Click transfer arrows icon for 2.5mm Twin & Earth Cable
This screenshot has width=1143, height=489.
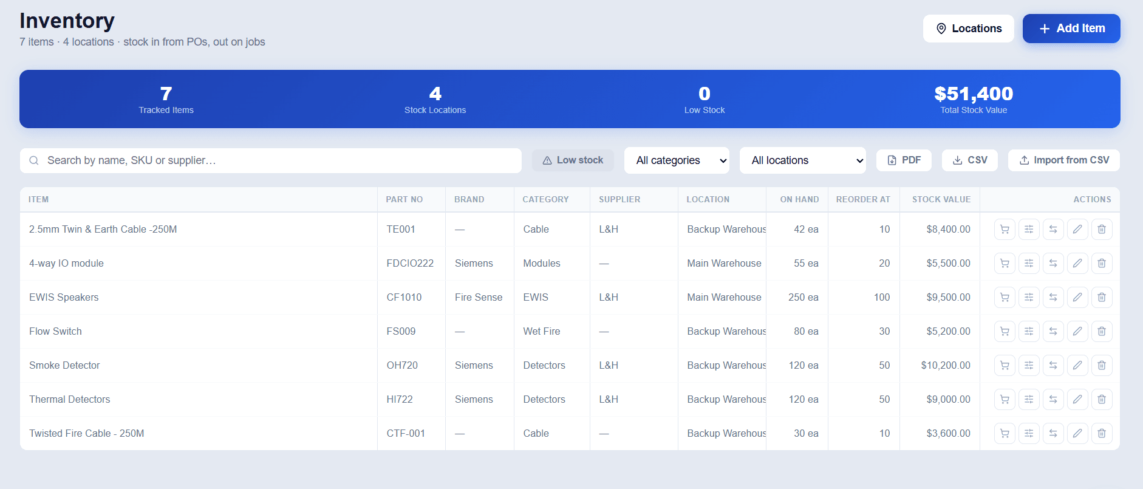coord(1053,229)
